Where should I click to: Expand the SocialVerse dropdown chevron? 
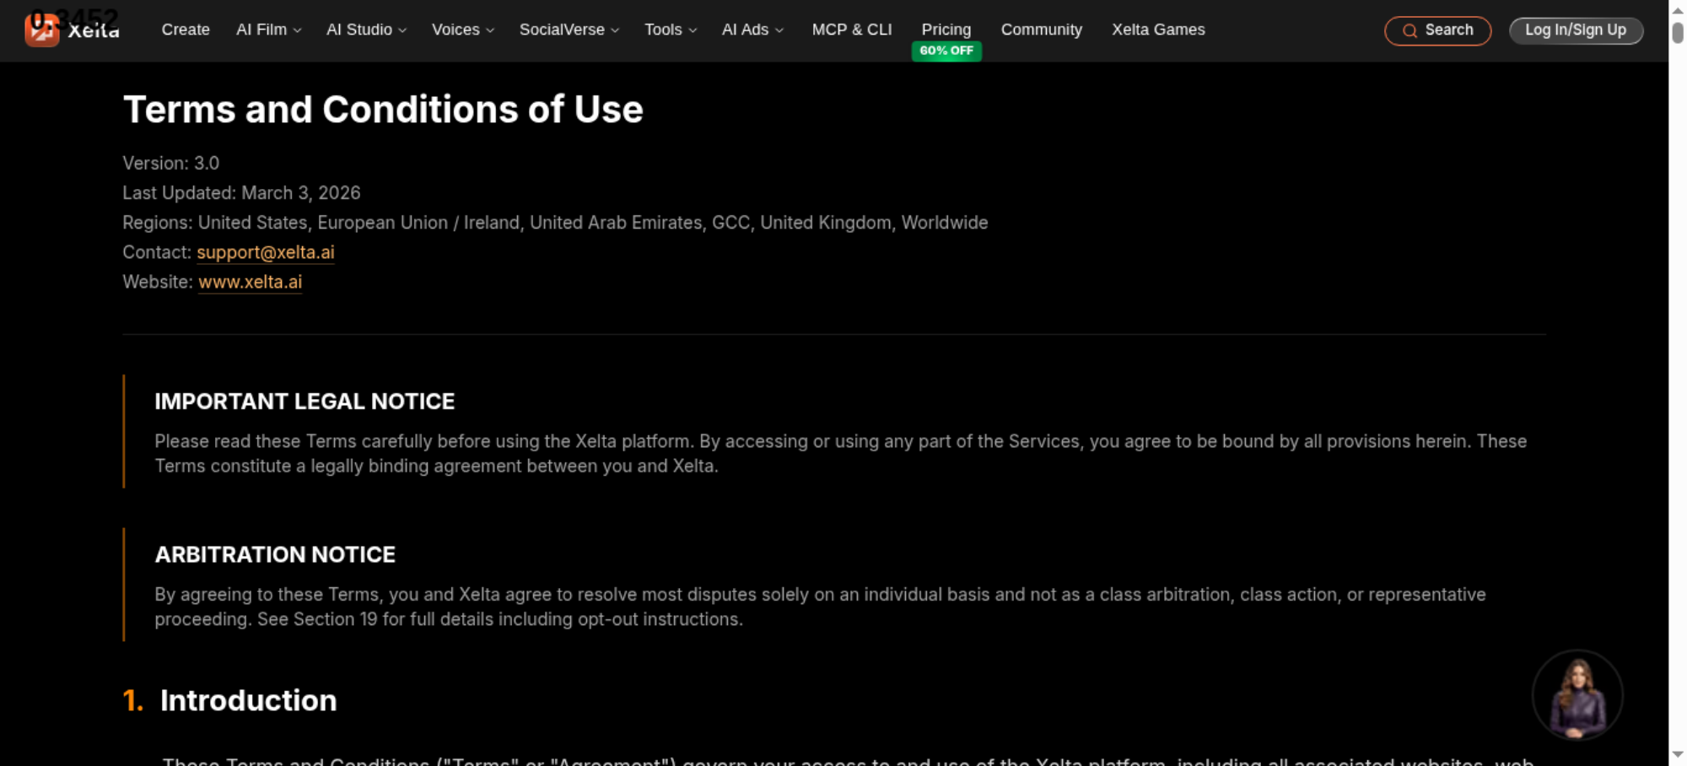click(x=615, y=30)
